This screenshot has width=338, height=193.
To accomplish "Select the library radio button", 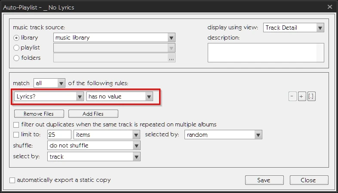I will tap(17, 38).
